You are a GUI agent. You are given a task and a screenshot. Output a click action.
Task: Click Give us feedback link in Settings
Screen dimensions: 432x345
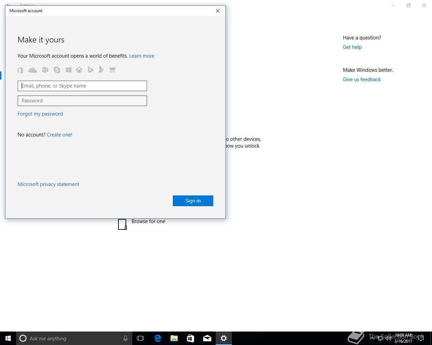(x=362, y=80)
